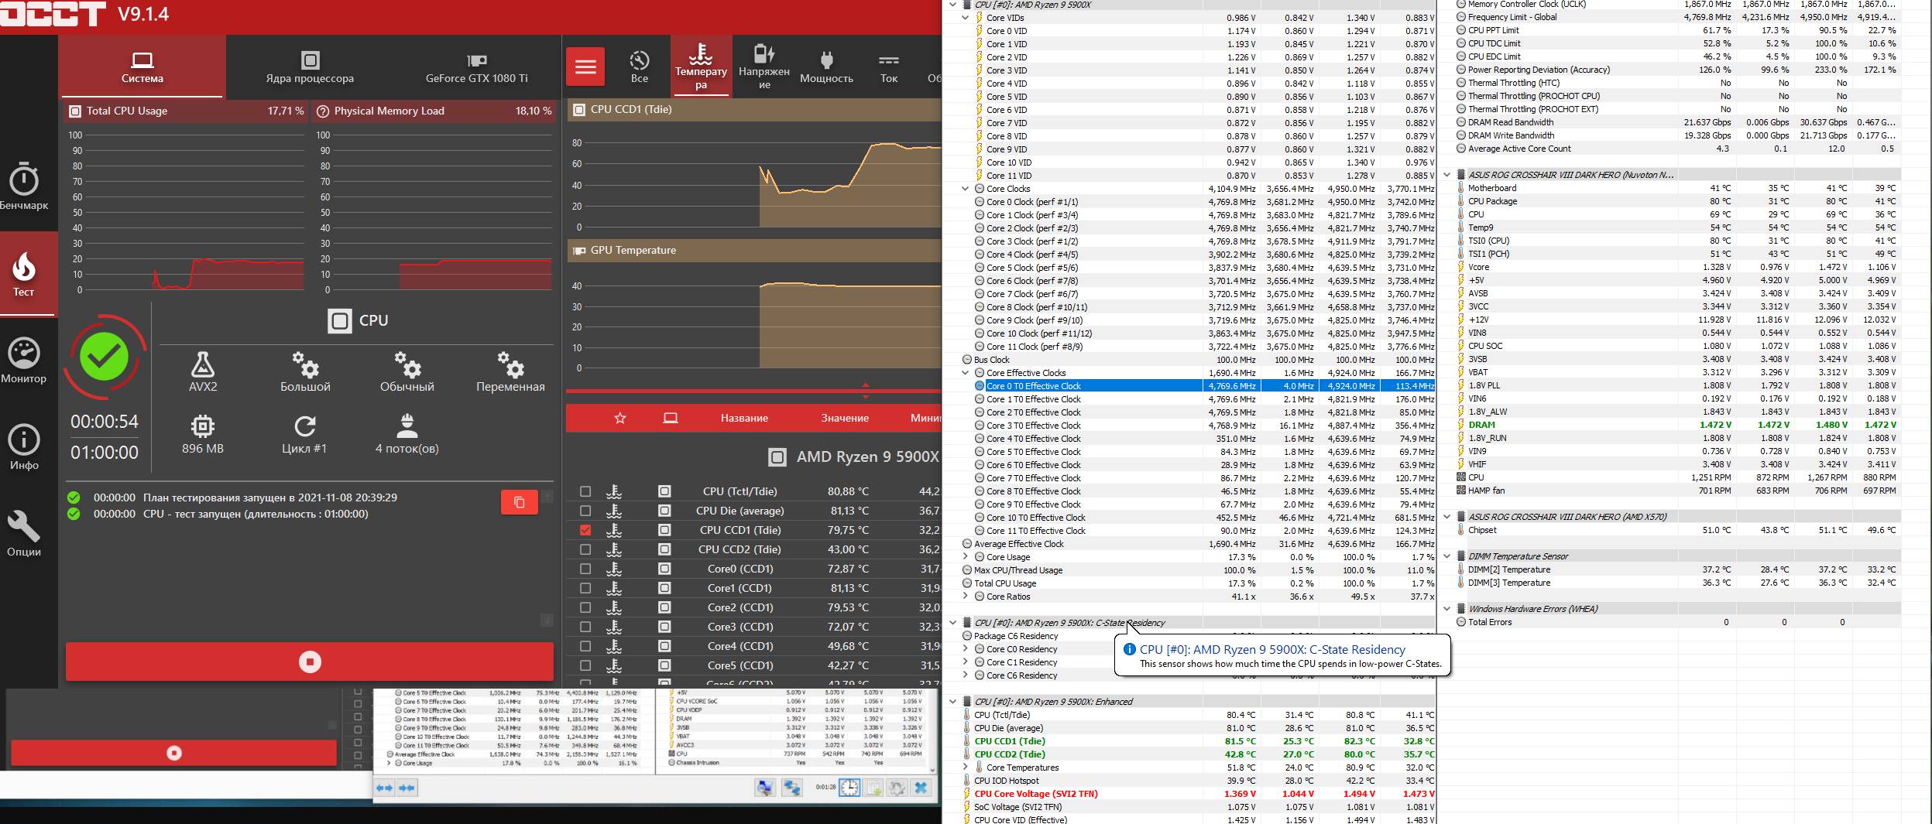Check the Core0 (CCD1) sensor checkbox
This screenshot has height=824, width=1932.
[585, 569]
